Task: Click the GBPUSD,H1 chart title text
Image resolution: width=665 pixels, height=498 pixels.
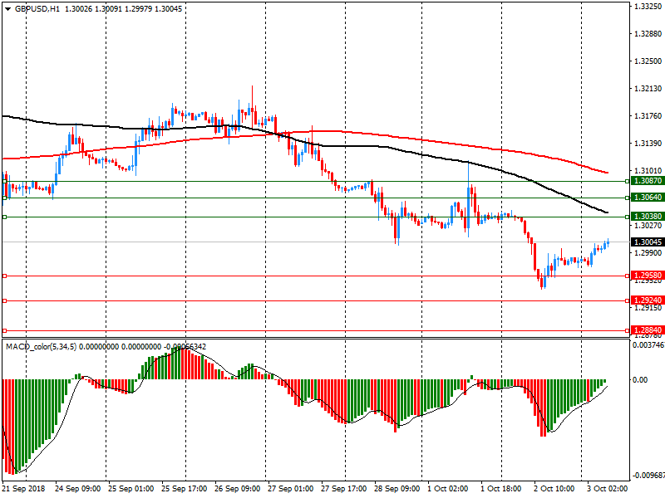Action: [x=37, y=7]
